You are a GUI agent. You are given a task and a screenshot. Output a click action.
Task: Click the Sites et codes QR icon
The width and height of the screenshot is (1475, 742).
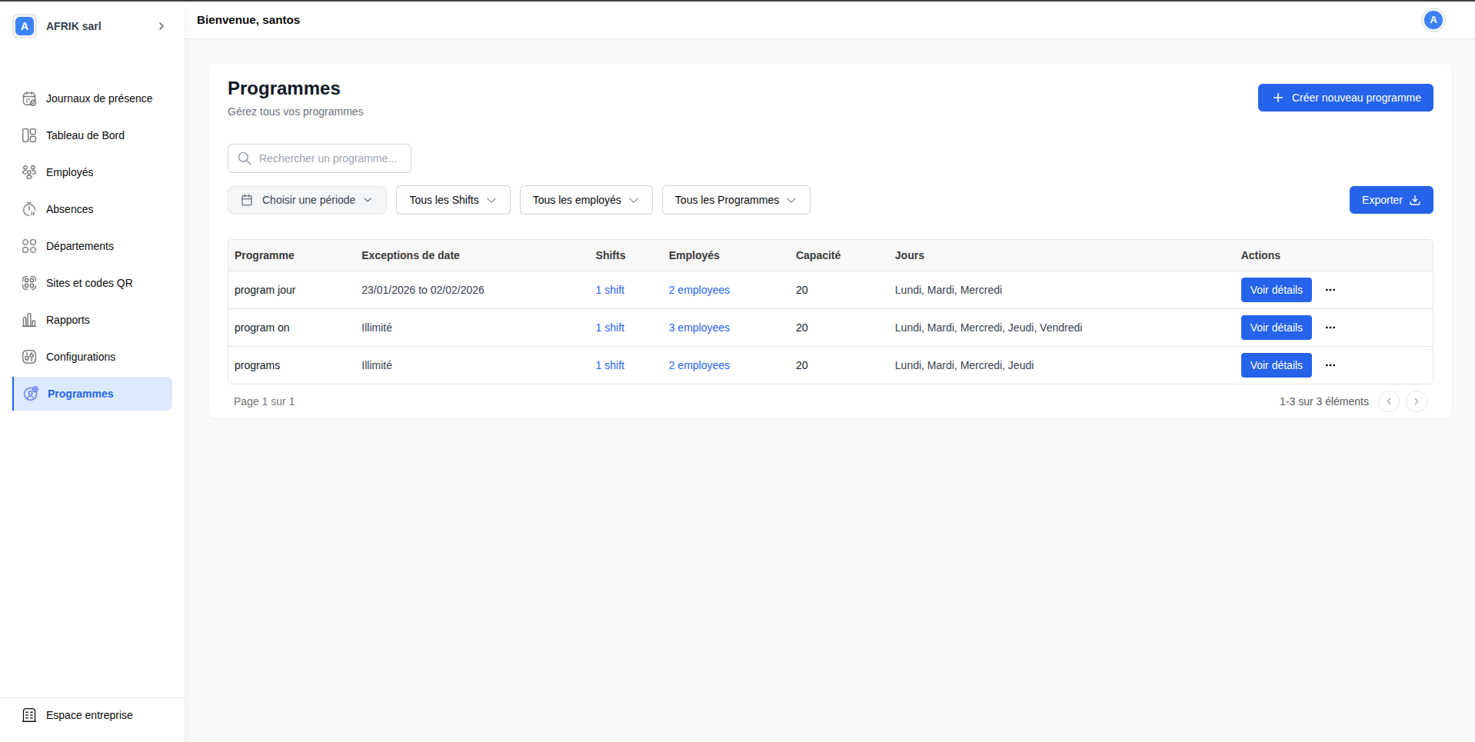(29, 283)
